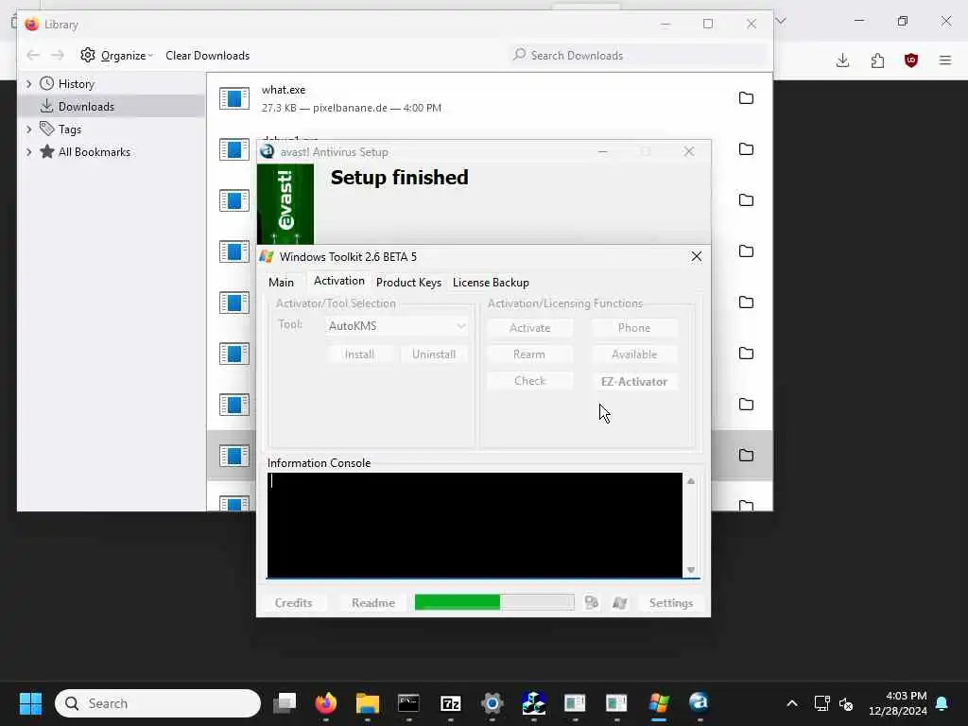Click Clear Downloads in Library
The image size is (968, 726).
point(207,56)
